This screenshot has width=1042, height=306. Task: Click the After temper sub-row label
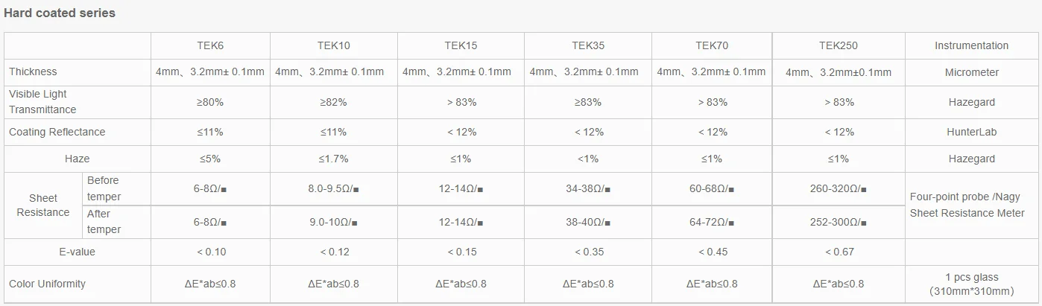pos(104,221)
